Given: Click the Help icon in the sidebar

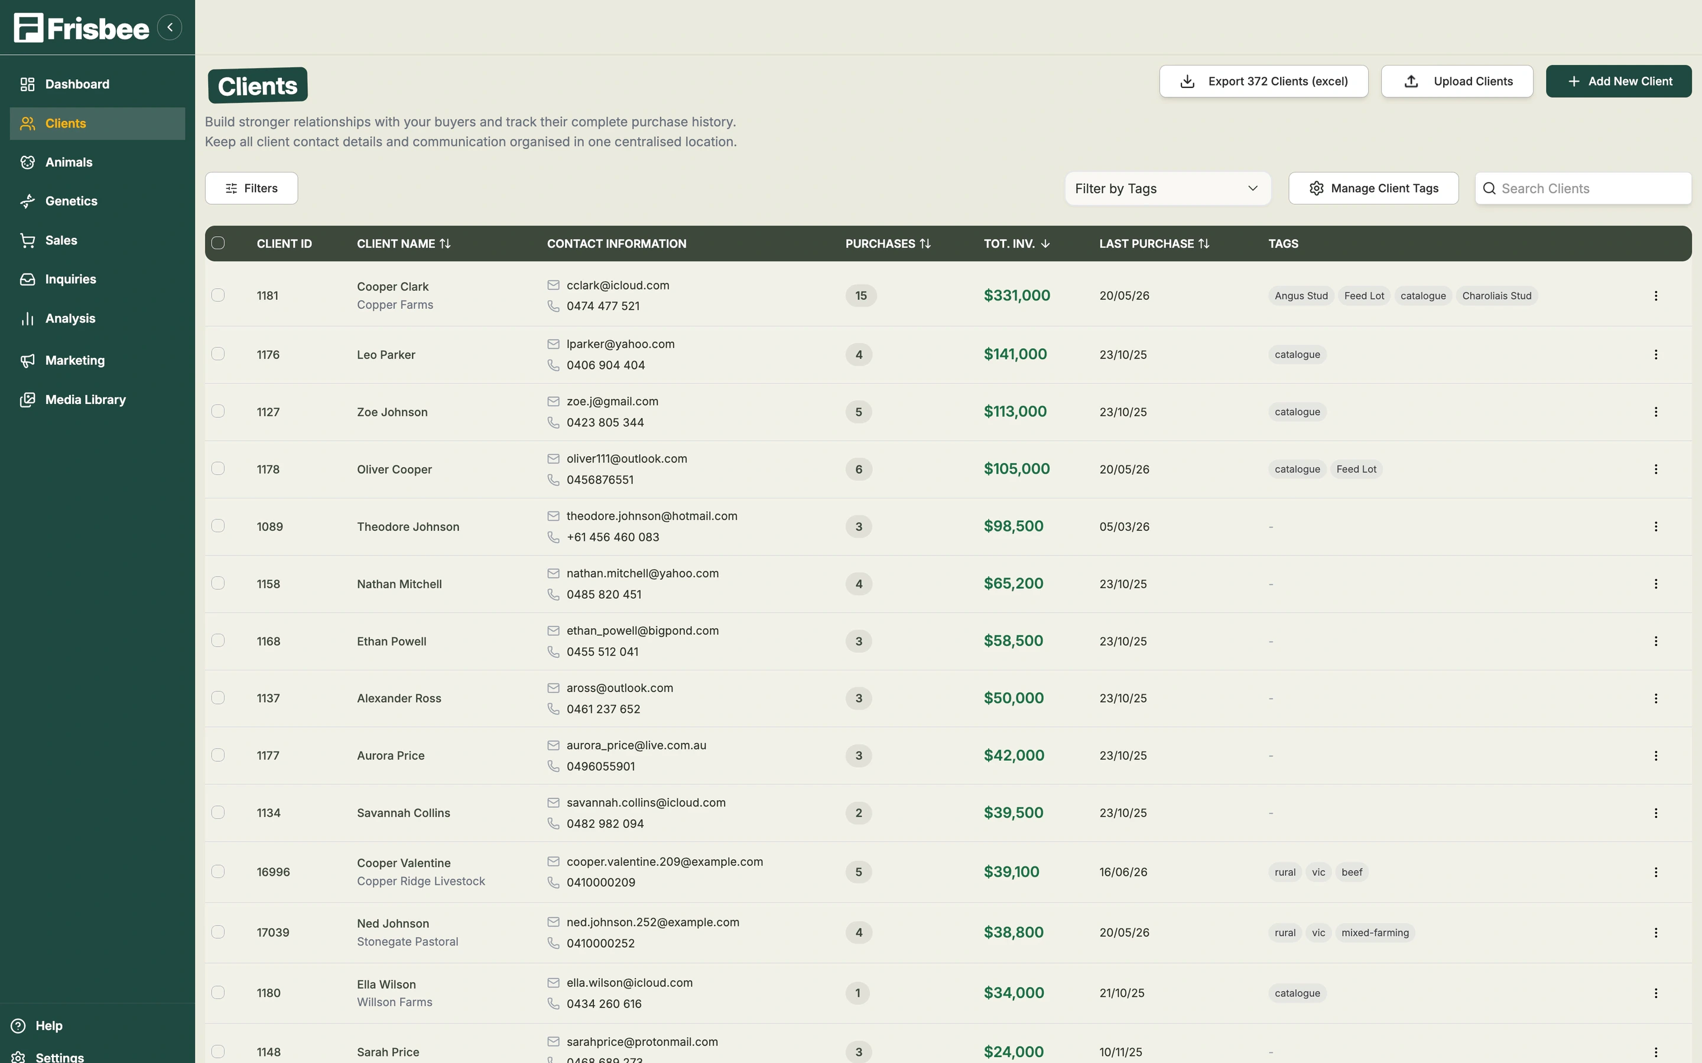Looking at the screenshot, I should click(18, 1026).
